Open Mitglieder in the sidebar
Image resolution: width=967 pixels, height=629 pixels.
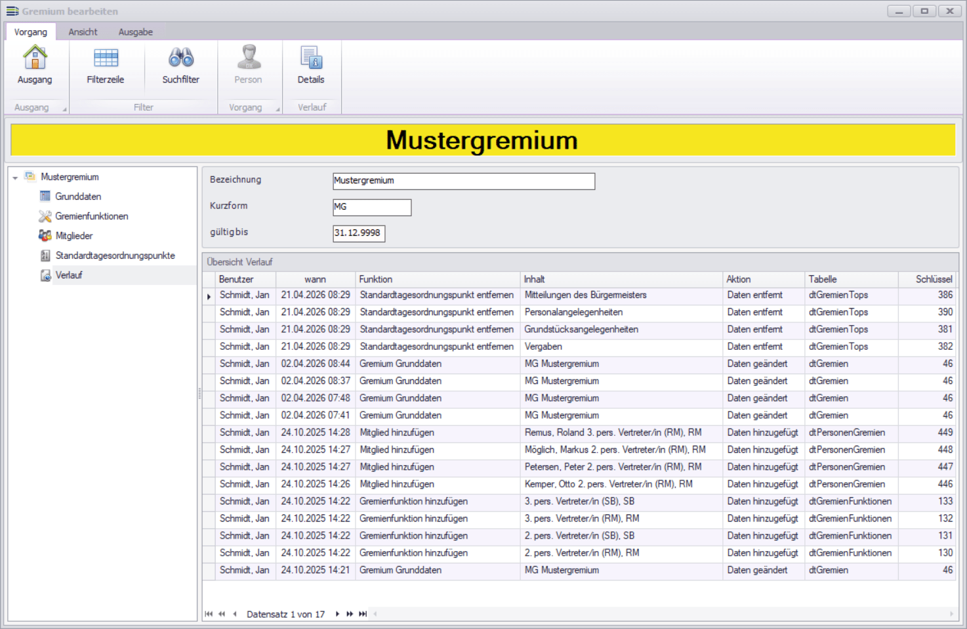(73, 236)
